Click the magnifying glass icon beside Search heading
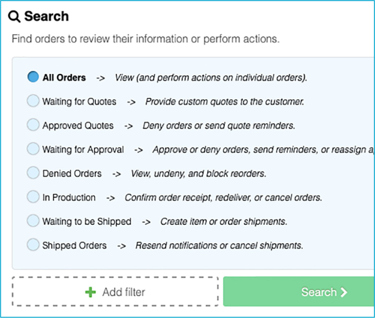This screenshot has width=375, height=318. 14,16
